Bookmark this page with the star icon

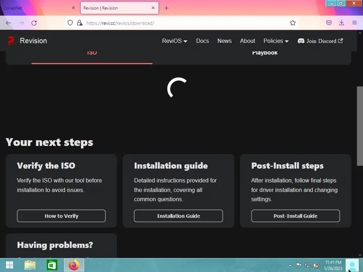293,23
